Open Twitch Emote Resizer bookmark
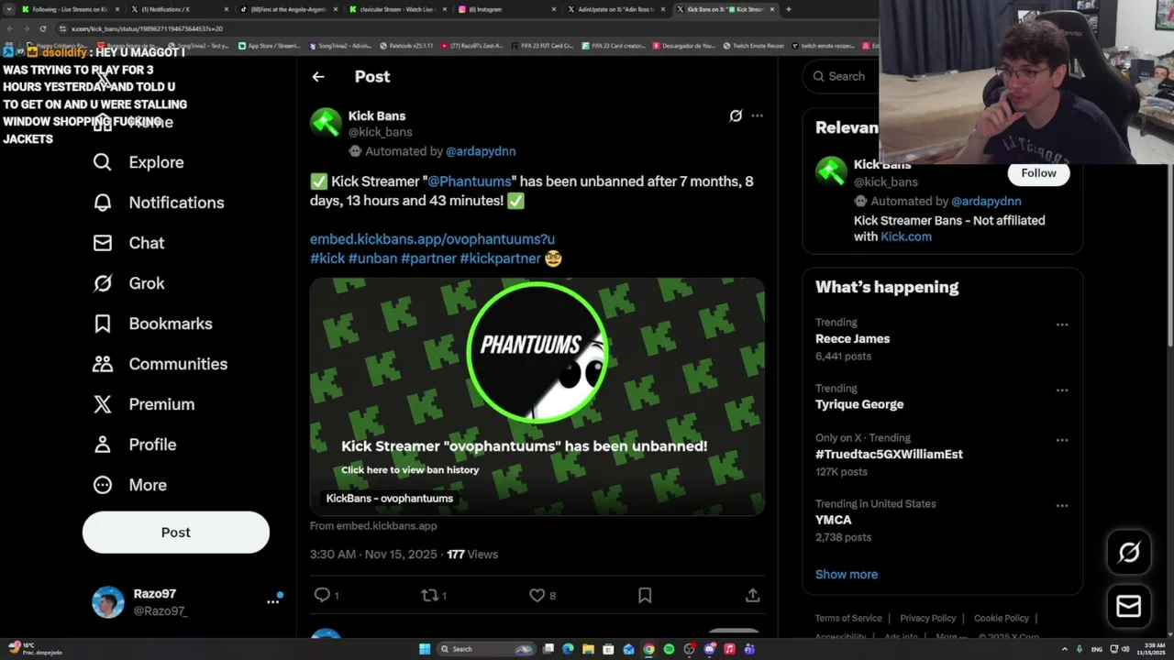 pyautogui.click(x=753, y=46)
